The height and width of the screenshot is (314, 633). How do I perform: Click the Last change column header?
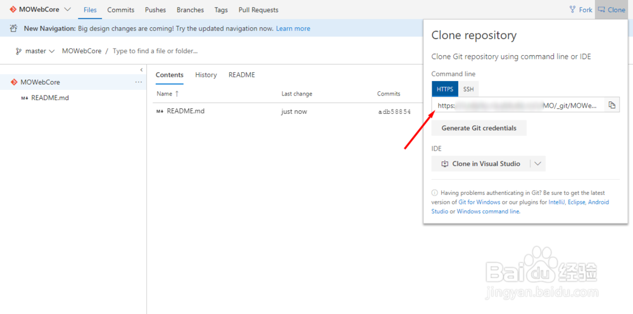(297, 94)
